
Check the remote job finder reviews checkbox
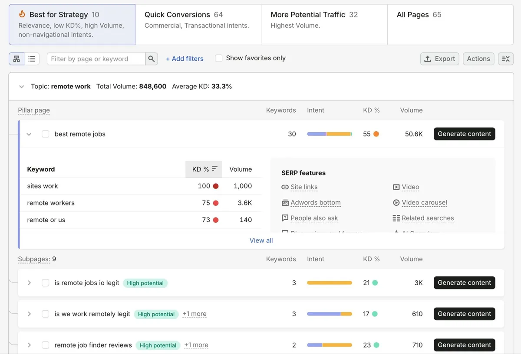point(45,345)
